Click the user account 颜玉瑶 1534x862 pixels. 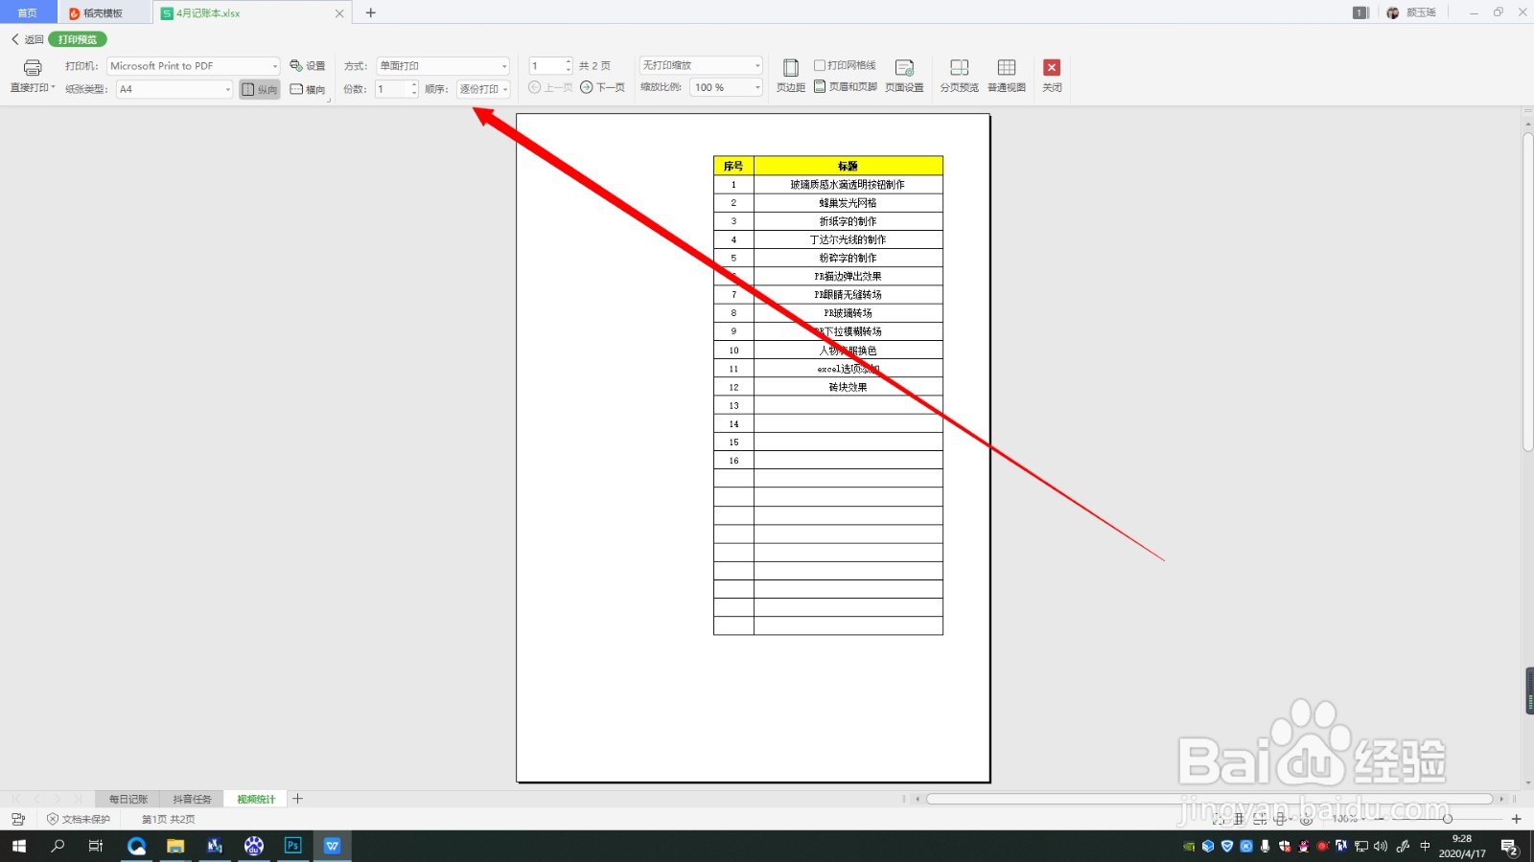click(x=1411, y=12)
